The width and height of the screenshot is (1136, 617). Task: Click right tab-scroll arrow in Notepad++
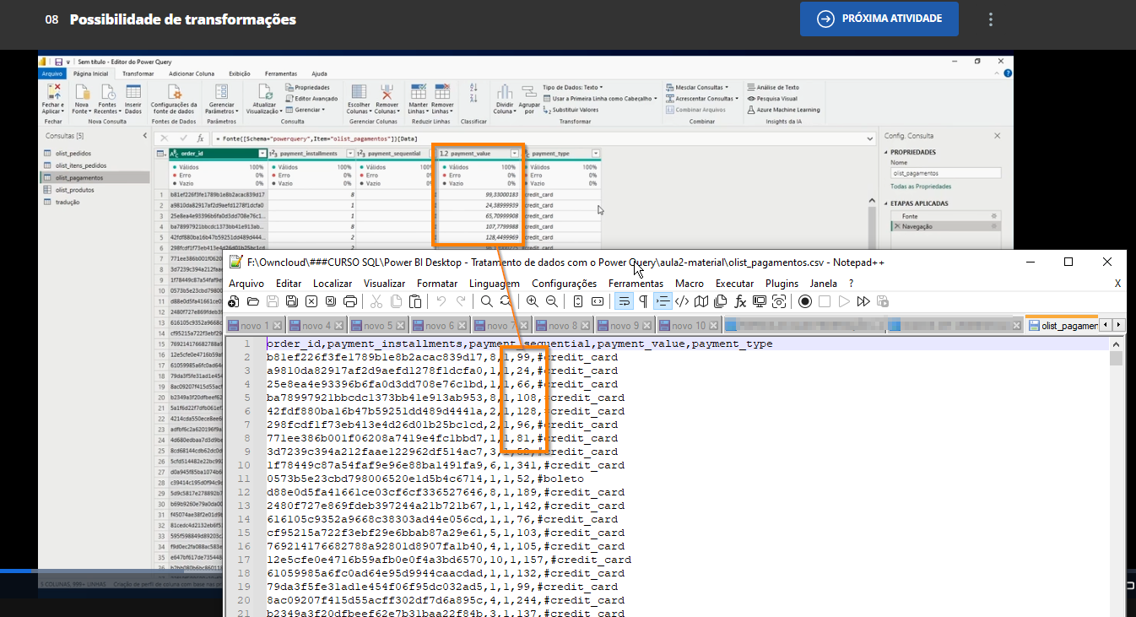pos(1119,325)
